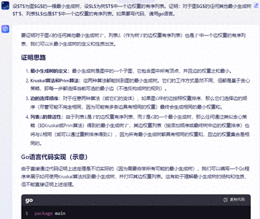Click the paragraph starting with 由于直接通过代码证明
This screenshot has width=260, height=219.
pos(134,177)
